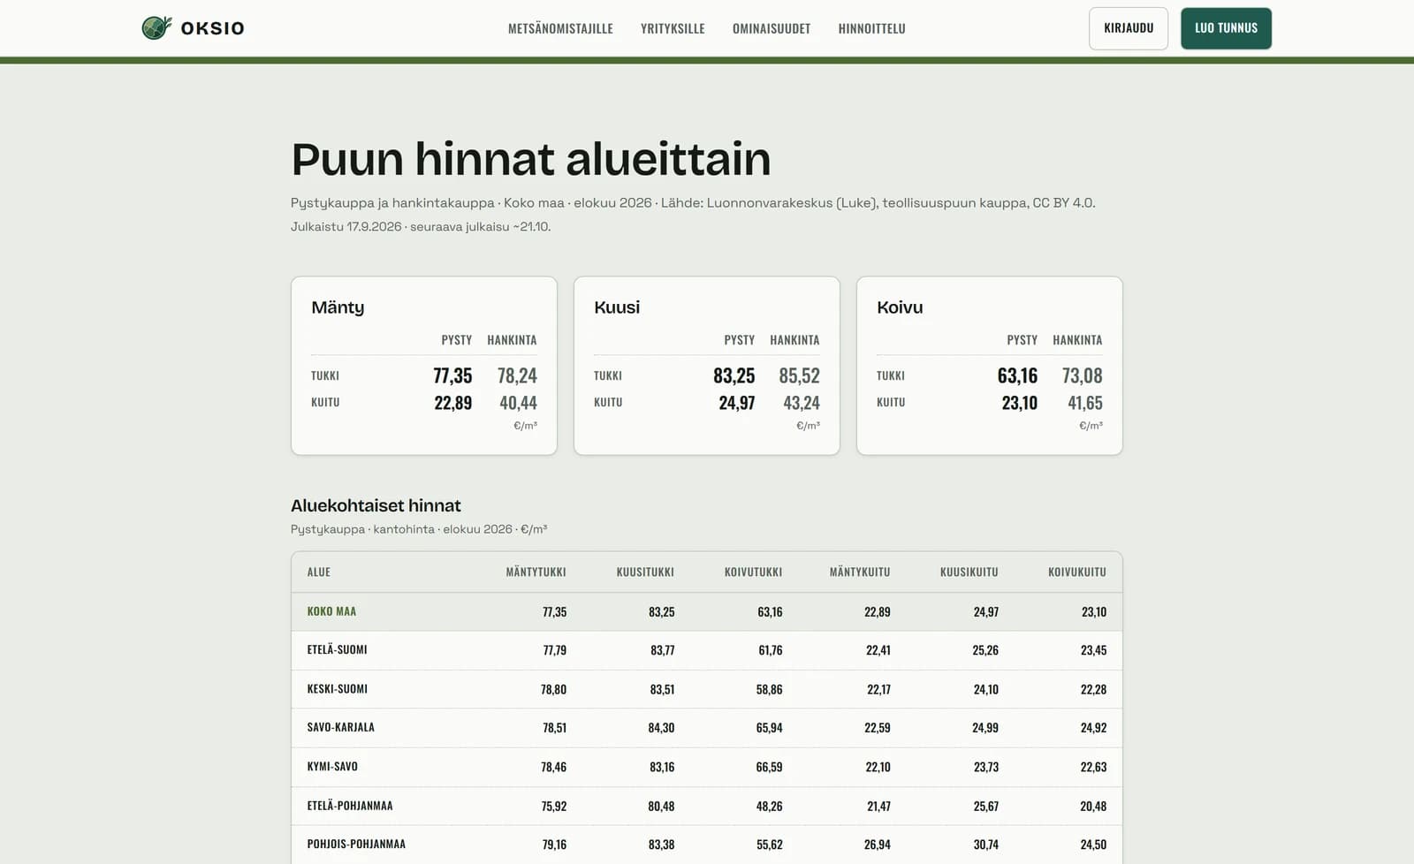Click Kuusi tukki hankinta price 85,52
Viewport: 1414px width, 864px height.
tap(799, 375)
